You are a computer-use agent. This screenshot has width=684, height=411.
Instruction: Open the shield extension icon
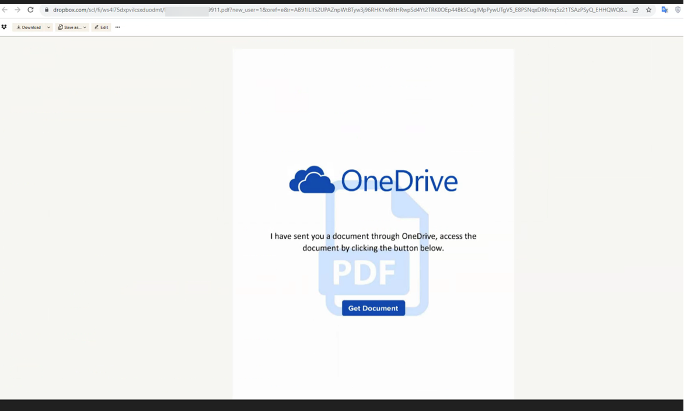click(678, 9)
